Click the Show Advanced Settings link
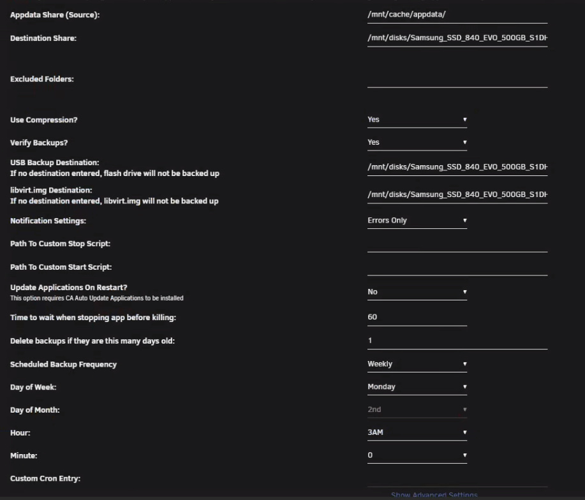The height and width of the screenshot is (500, 585). (x=434, y=496)
